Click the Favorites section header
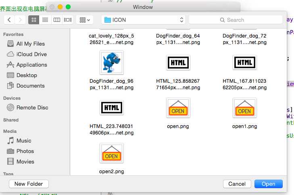The width and height of the screenshot is (294, 195). (13, 35)
